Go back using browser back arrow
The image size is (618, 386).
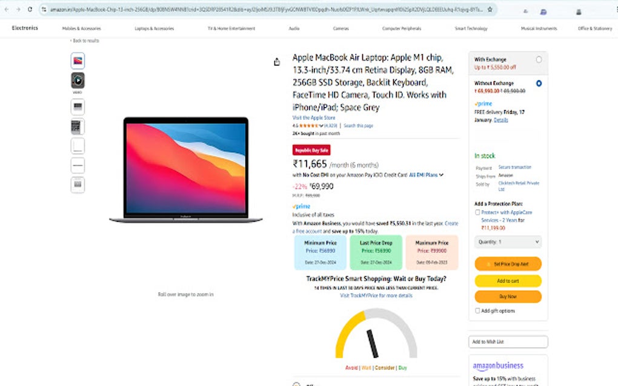pyautogui.click(x=6, y=10)
